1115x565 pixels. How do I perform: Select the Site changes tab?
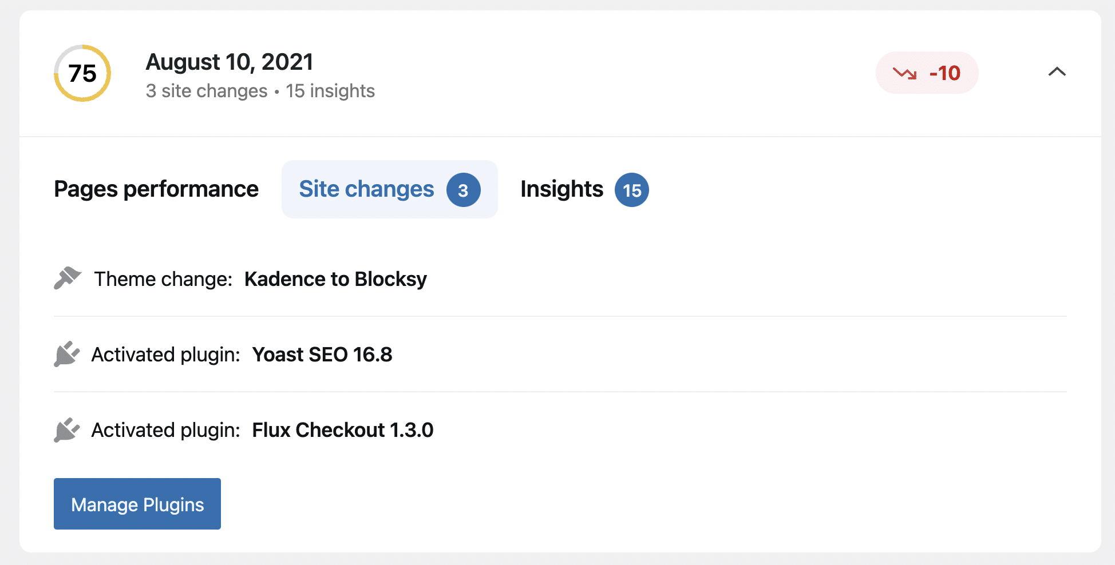click(x=366, y=189)
